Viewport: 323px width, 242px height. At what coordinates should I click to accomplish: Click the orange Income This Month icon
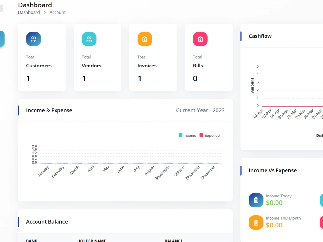tap(256, 223)
